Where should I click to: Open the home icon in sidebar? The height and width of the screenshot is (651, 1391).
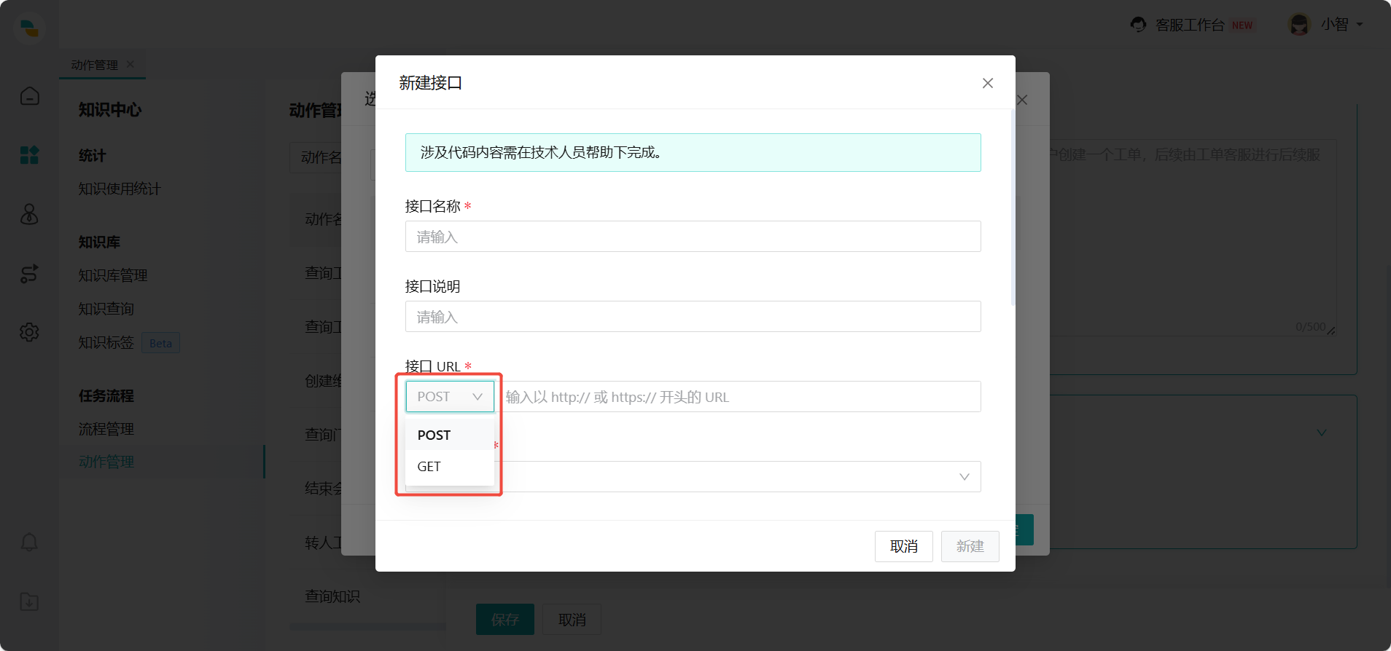(29, 96)
